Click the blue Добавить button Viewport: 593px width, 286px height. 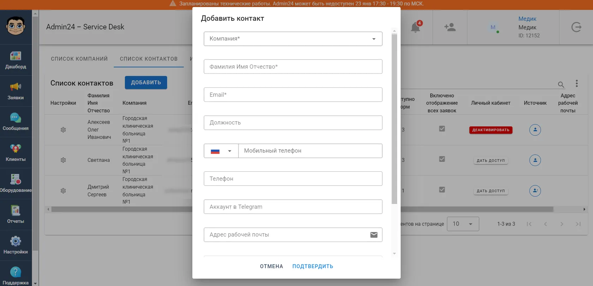(146, 83)
